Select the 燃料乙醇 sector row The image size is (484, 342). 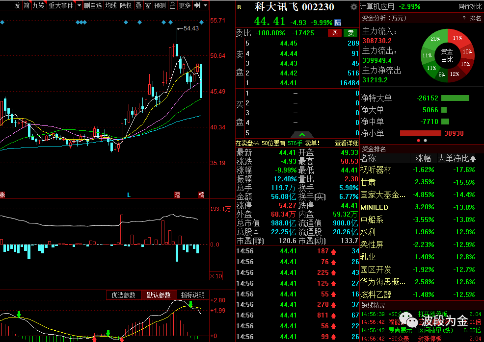pyautogui.click(x=422, y=294)
